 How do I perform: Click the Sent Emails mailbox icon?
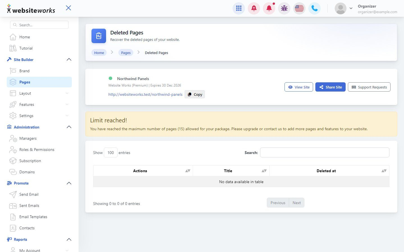[13, 206]
